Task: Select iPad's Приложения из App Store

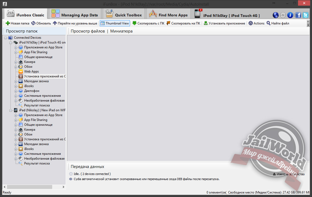Action: (x=43, y=115)
